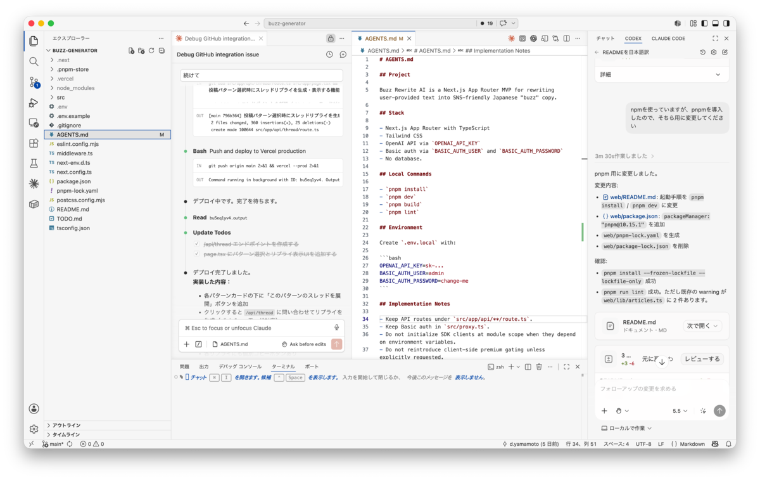The height and width of the screenshot is (480, 760).
Task: Open Source Control view with badge
Action: [34, 82]
